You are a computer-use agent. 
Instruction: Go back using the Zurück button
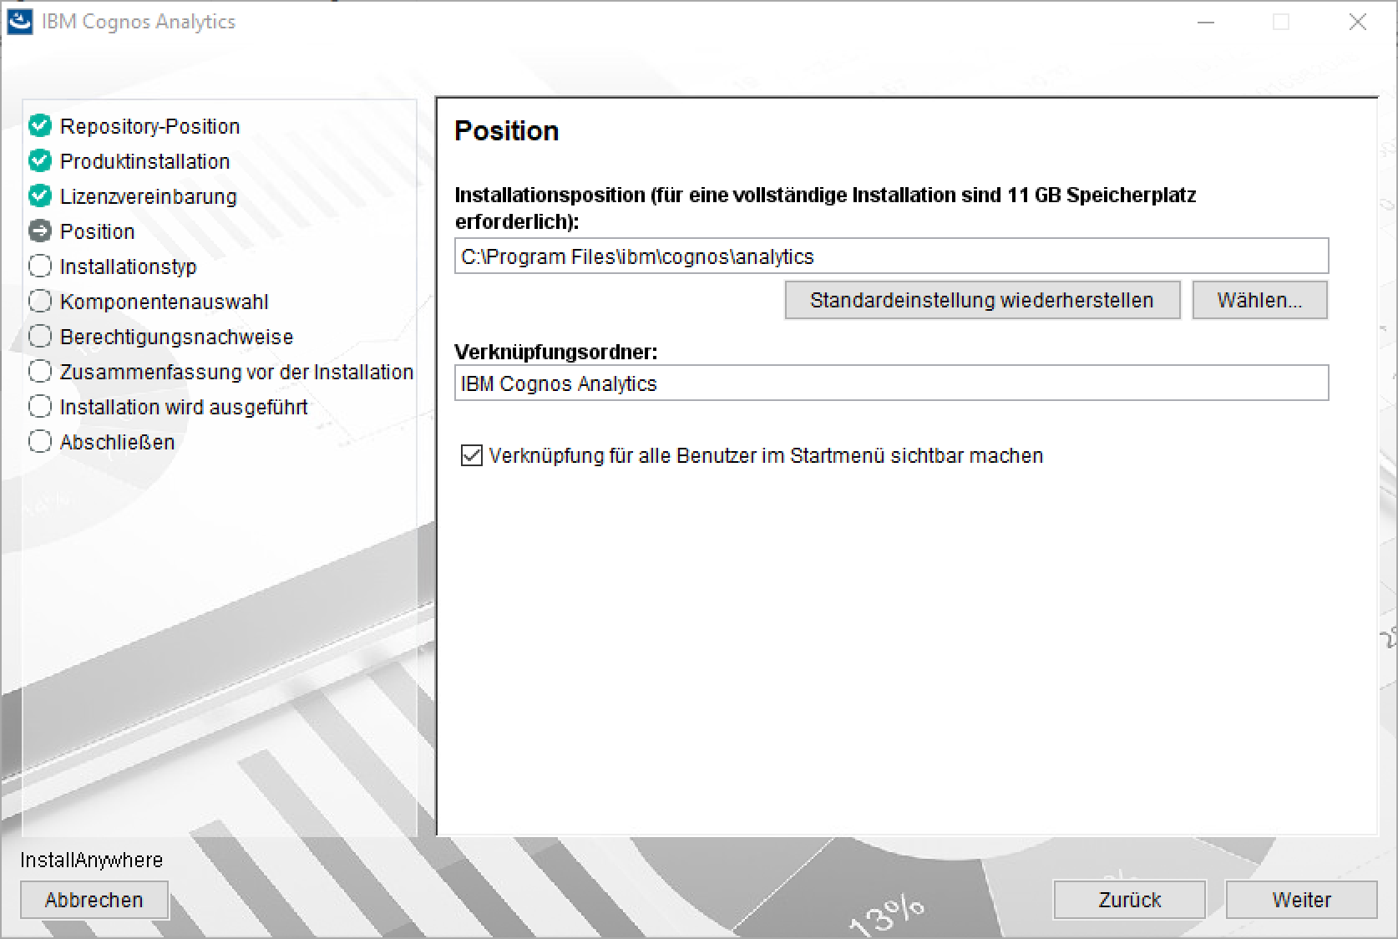[x=1129, y=900]
